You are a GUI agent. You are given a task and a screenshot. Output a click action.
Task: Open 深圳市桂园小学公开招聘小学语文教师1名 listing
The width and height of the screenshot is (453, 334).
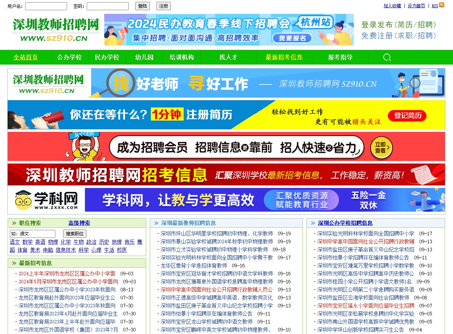(x=365, y=282)
